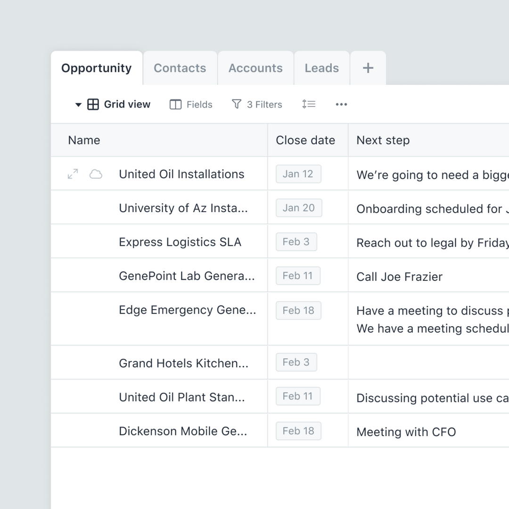Screen dimensions: 509x509
Task: Open the Jan 12 close date picker
Action: click(x=298, y=173)
